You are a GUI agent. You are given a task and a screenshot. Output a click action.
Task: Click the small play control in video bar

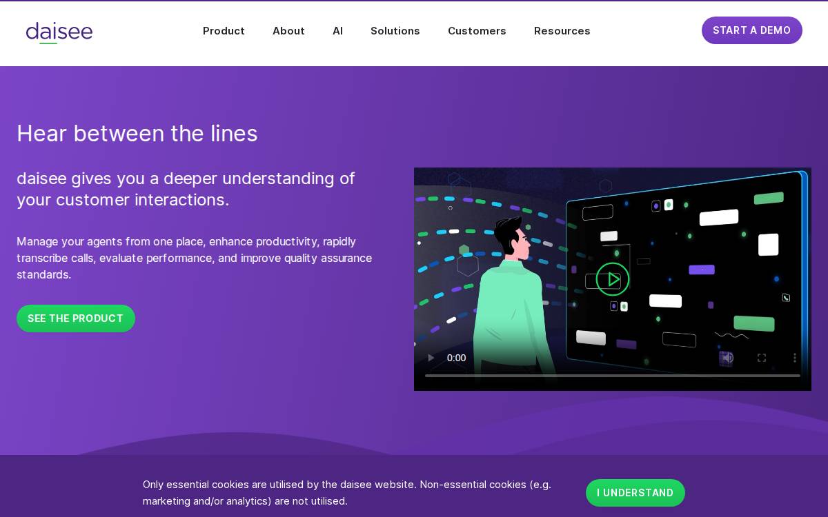tap(431, 358)
